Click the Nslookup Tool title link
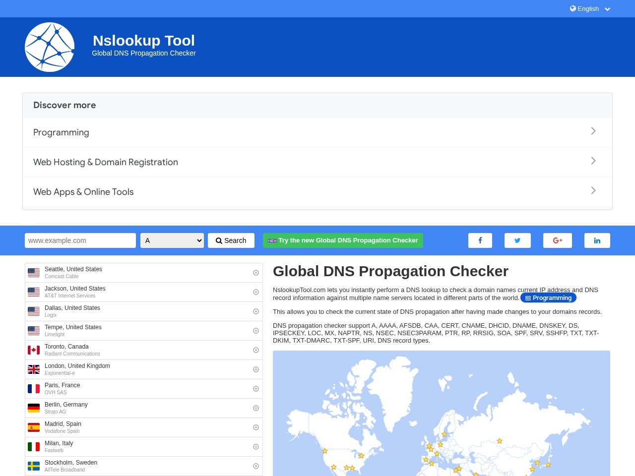Viewport: 635px width, 476px height. pos(144,41)
